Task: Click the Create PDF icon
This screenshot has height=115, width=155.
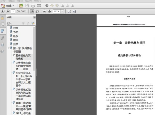Action: (x=3, y=6)
